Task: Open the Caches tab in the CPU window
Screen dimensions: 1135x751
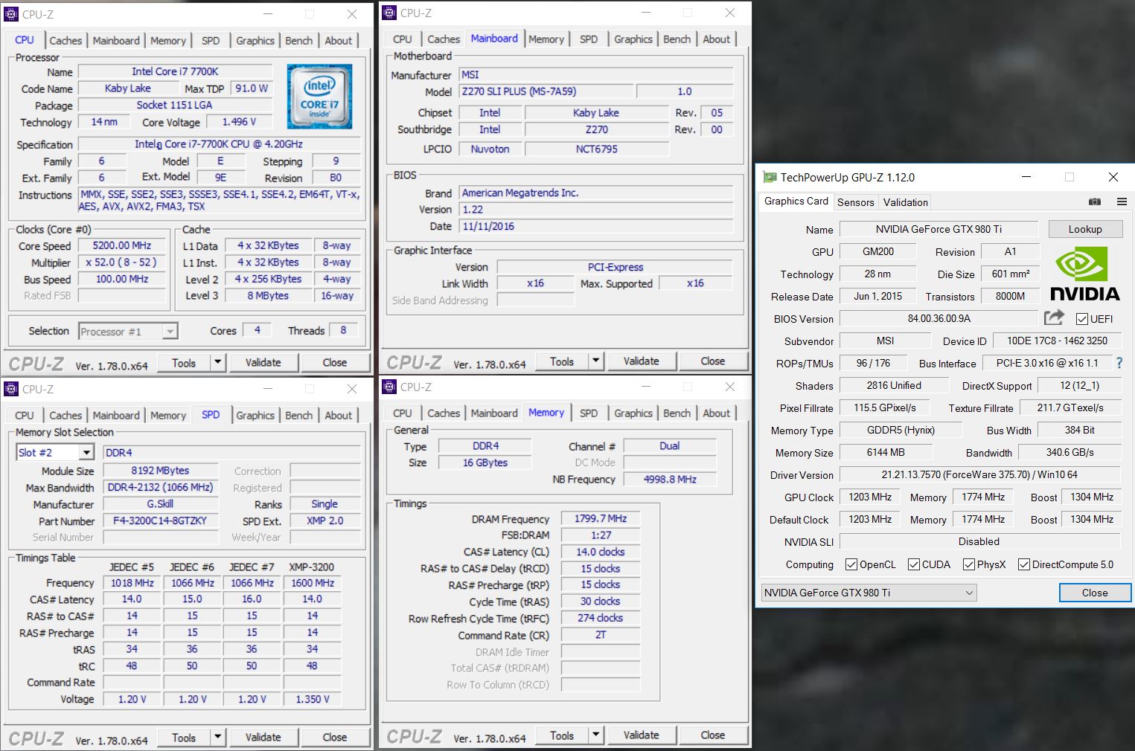Action: coord(65,41)
